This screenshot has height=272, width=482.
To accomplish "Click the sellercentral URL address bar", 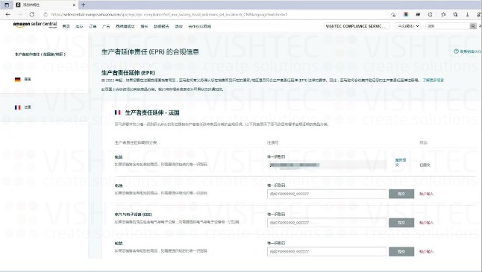I will (169, 14).
